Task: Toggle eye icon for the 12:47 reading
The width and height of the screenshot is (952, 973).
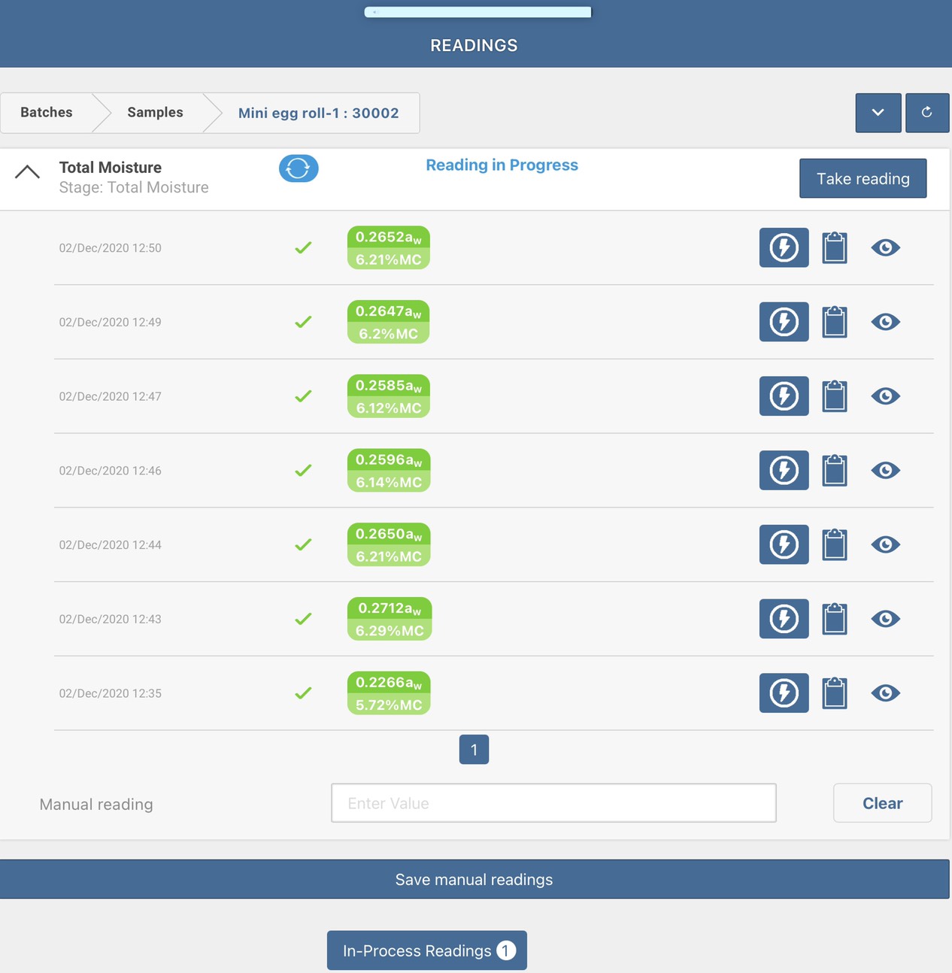Action: point(885,396)
